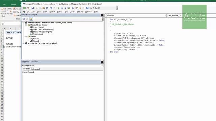Click the VBA icon left of File menu
Screen dimensions: 216x121
pos(24,12)
